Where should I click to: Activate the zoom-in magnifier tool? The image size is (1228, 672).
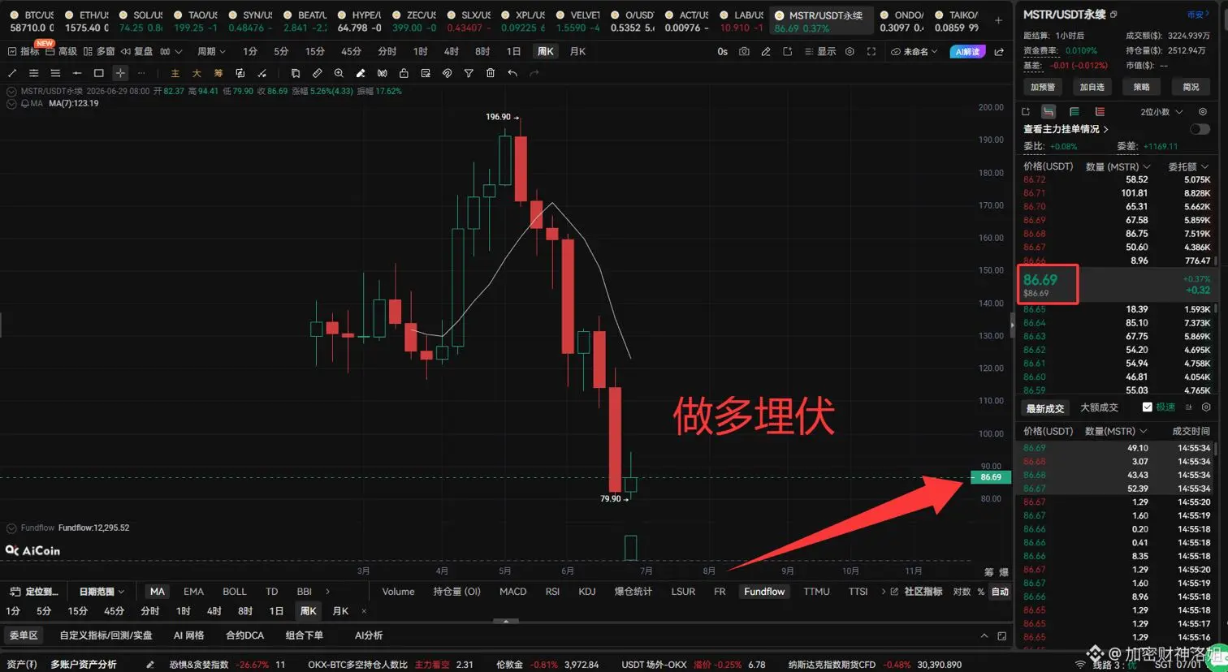[339, 73]
